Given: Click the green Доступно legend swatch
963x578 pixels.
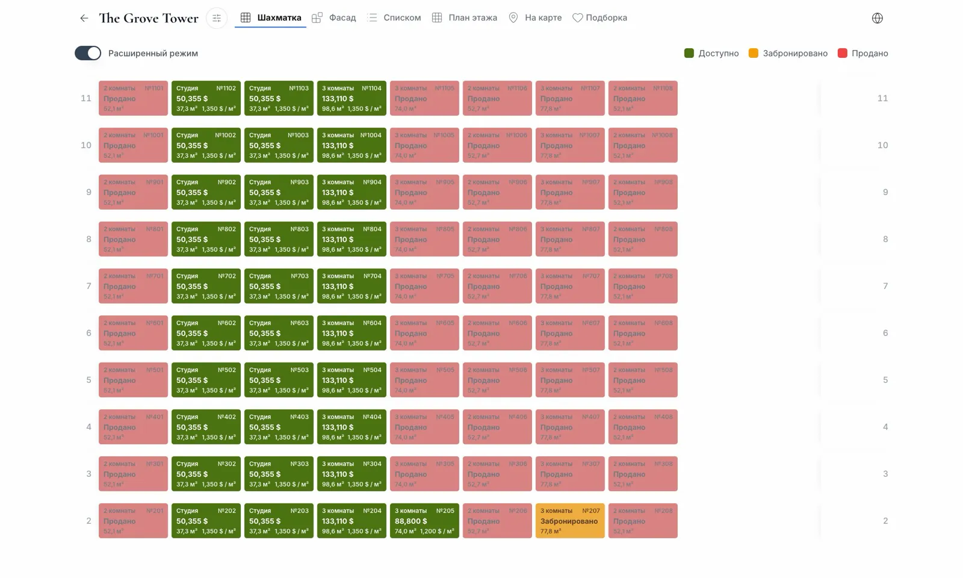Looking at the screenshot, I should click(689, 53).
